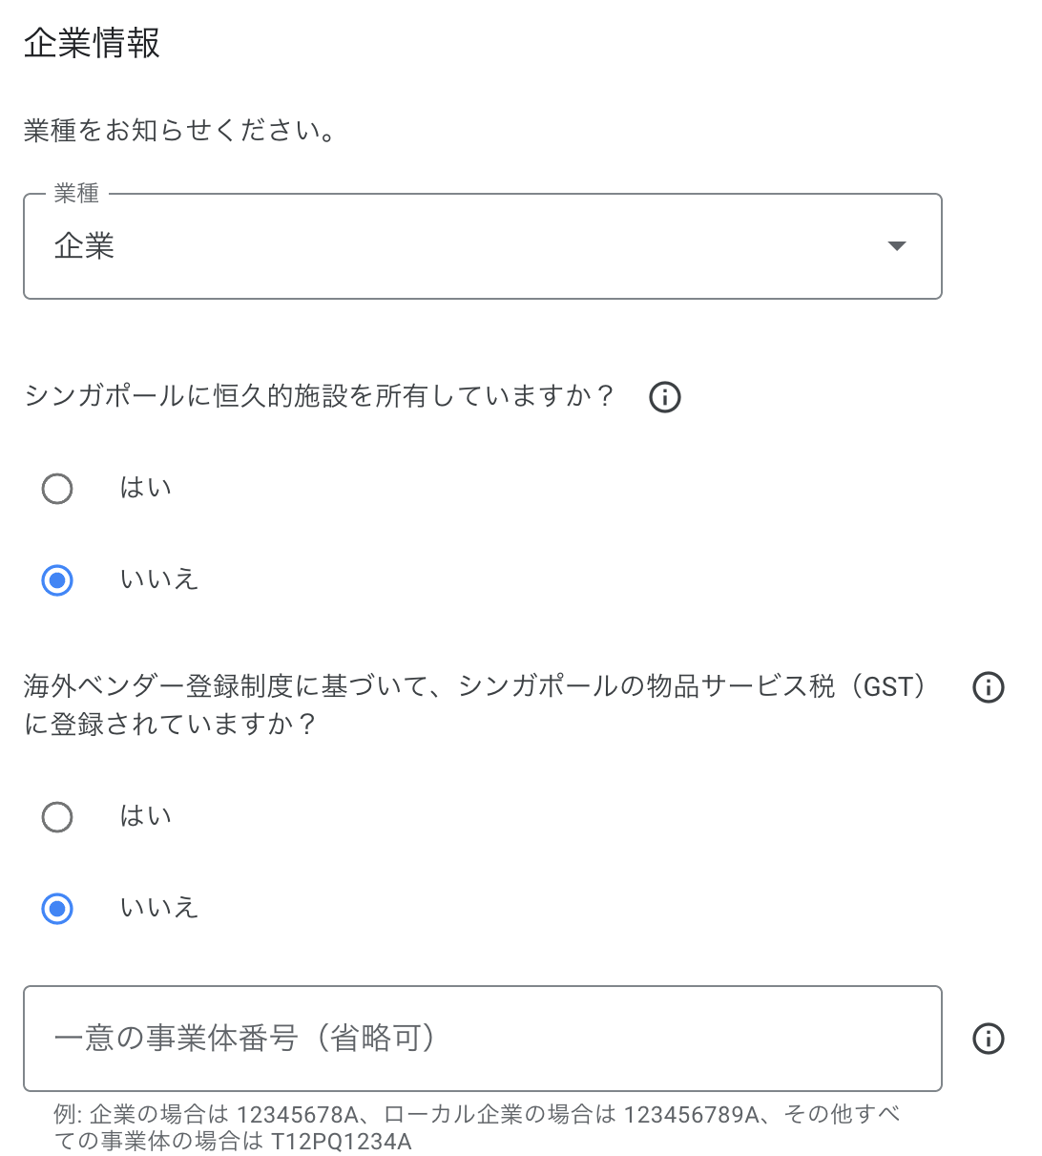Click いいえ label text under permanent establishment question

[x=158, y=579]
